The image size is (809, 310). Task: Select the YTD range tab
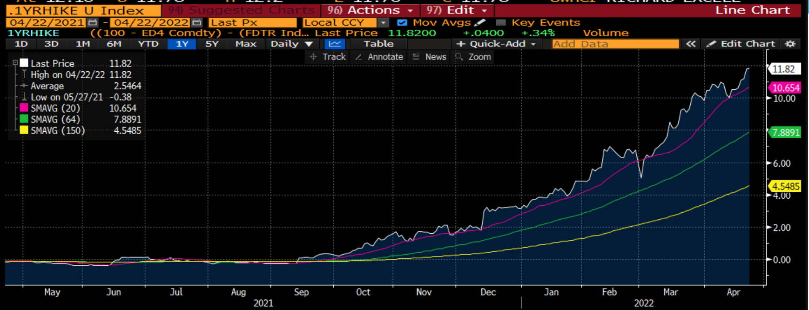pos(148,44)
